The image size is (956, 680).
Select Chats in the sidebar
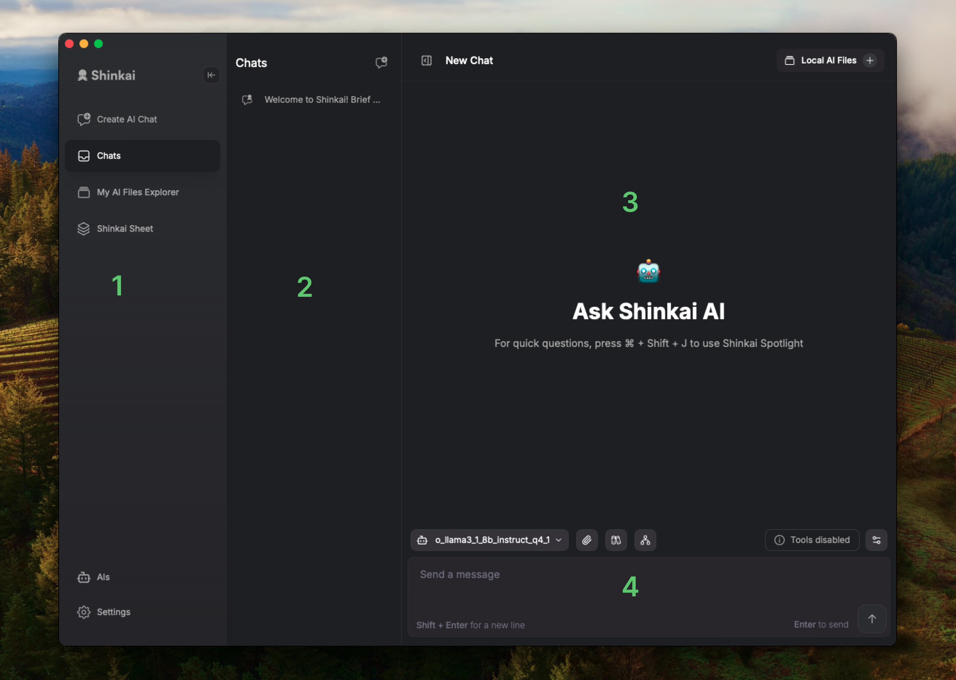[142, 156]
